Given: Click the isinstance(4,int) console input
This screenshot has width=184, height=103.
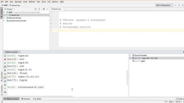Looking at the screenshot, I should (x=31, y=87).
